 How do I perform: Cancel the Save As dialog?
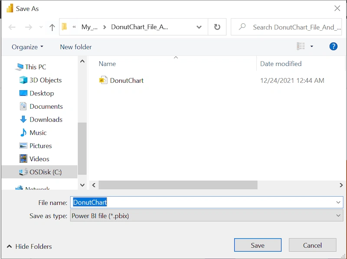tap(312, 245)
